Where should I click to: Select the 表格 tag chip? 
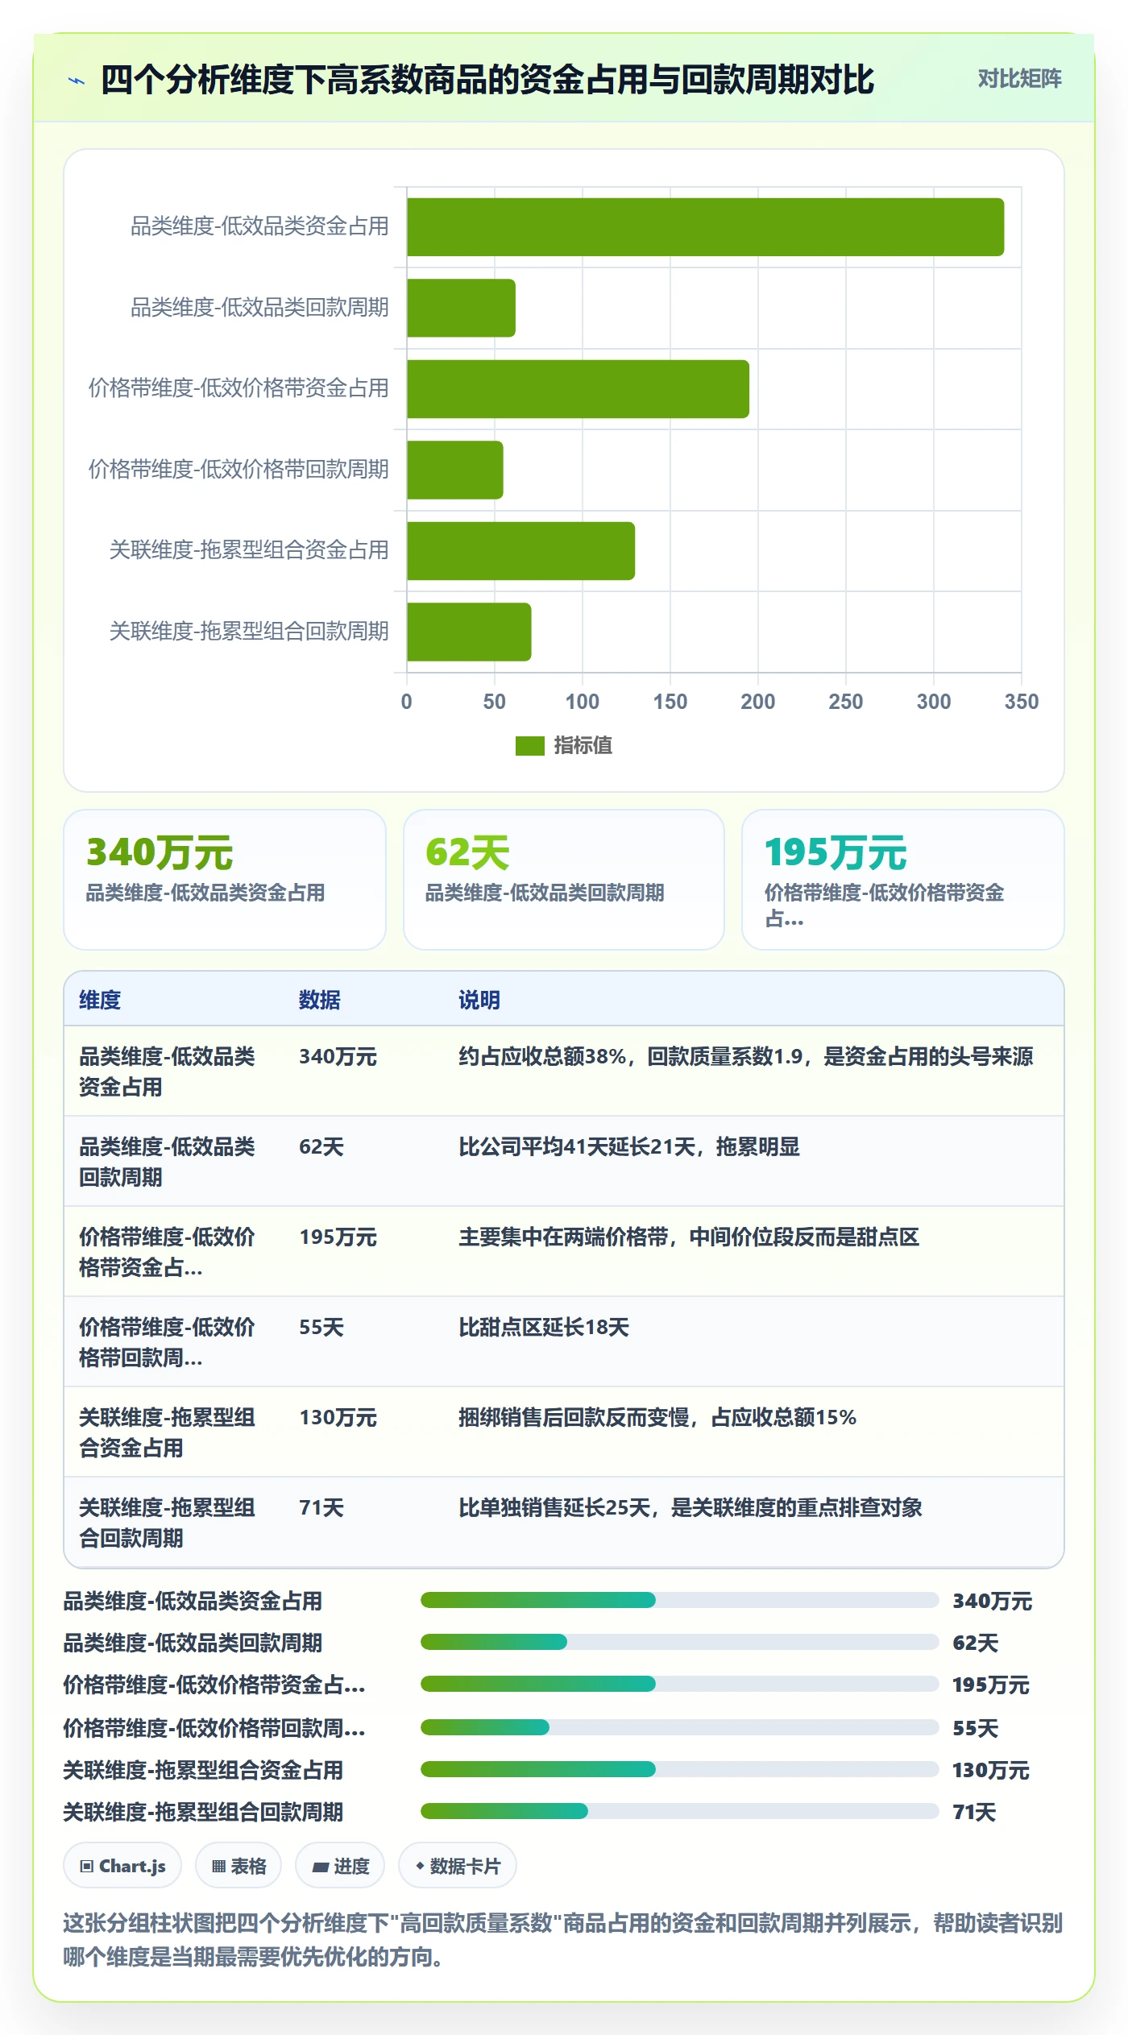point(238,1866)
